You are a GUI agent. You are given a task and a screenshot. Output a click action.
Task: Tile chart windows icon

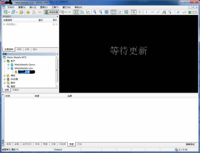(107, 12)
